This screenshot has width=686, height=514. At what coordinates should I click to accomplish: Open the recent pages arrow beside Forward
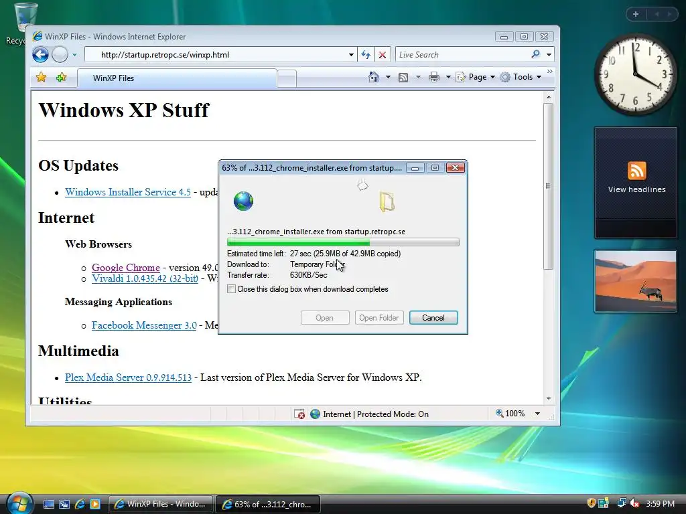click(x=74, y=55)
